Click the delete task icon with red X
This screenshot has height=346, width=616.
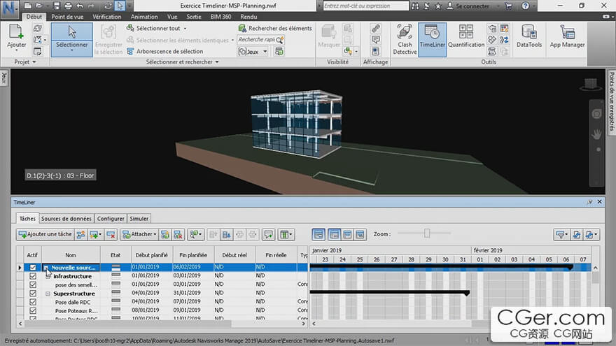click(111, 235)
